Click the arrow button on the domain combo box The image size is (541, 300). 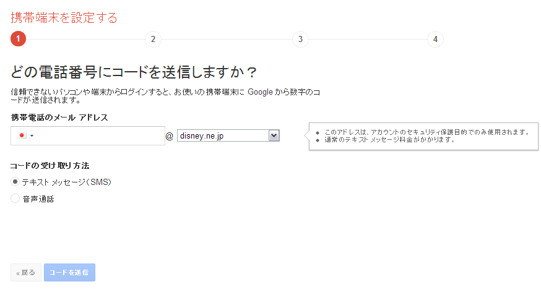pos(274,135)
